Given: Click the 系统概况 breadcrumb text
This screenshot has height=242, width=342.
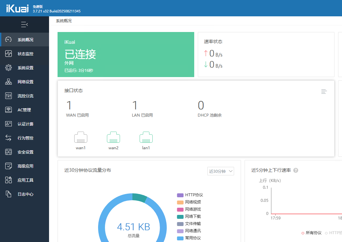Looking at the screenshot, I should (x=64, y=21).
